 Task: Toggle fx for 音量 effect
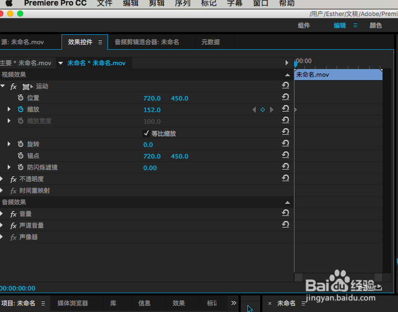[13, 214]
